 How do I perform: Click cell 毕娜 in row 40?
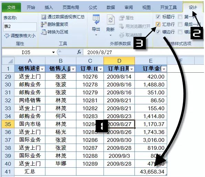tap(61, 164)
